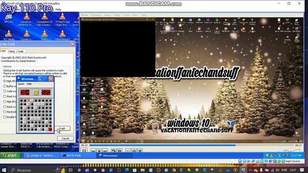Open the videoplayback desktop file
308x173 pixels.
click(x=63, y=35)
